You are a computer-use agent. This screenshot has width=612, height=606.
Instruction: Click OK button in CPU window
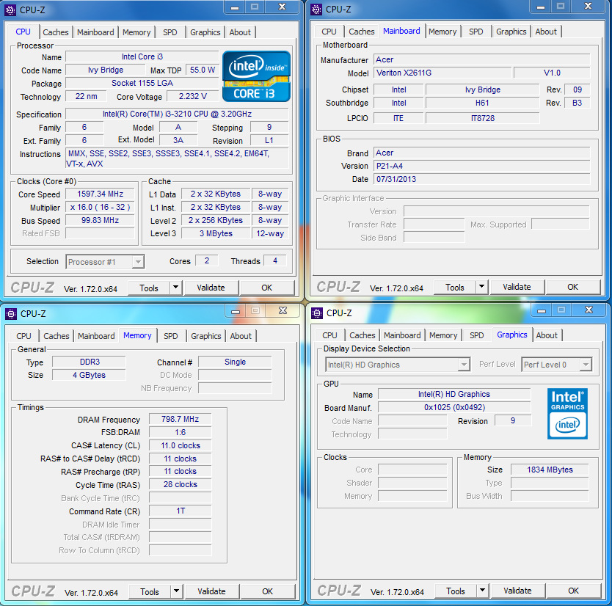click(266, 288)
